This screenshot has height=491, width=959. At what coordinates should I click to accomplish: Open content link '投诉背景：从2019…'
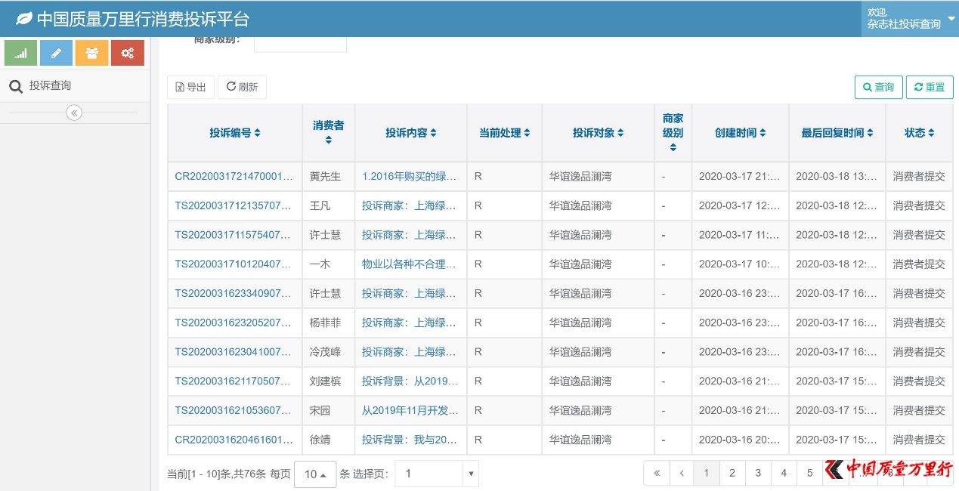[410, 381]
